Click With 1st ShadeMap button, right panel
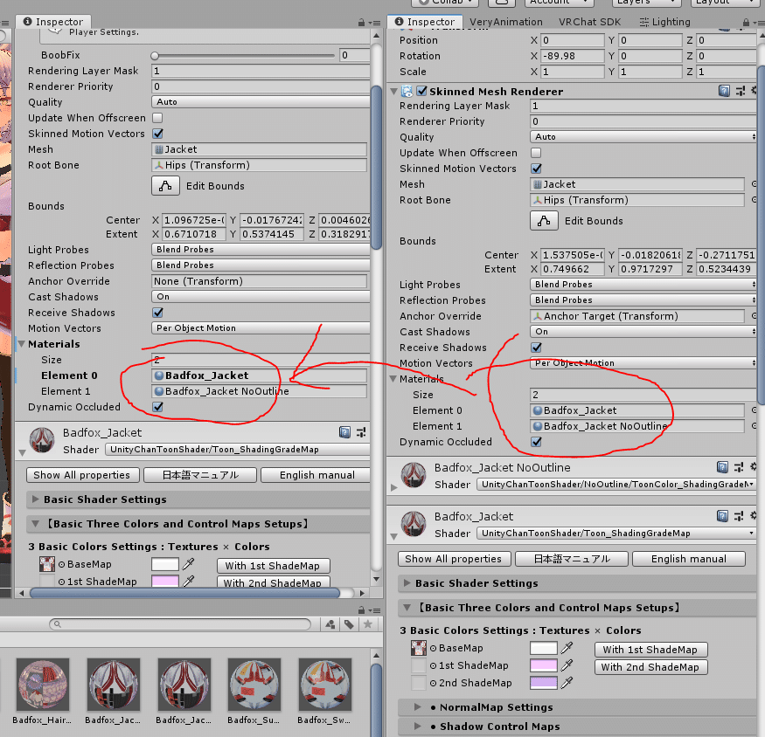The image size is (765, 737). tap(650, 650)
